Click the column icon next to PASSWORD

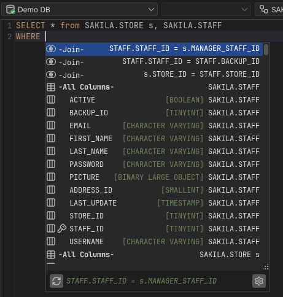coord(51,164)
